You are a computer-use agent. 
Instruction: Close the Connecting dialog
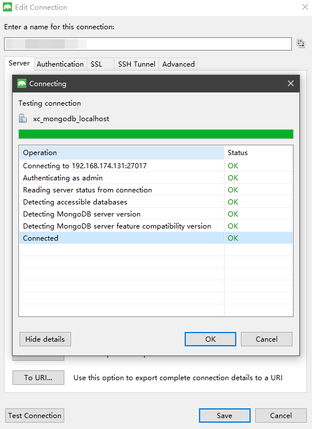291,83
